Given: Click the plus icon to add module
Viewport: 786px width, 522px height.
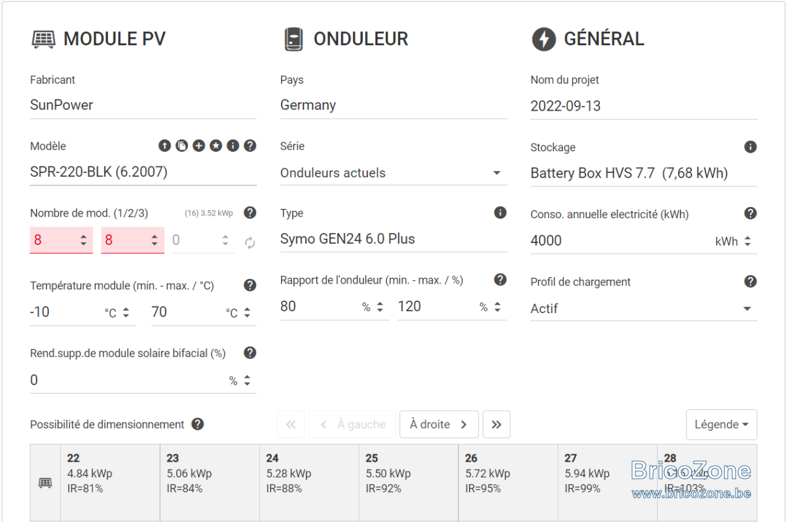Looking at the screenshot, I should (x=199, y=146).
